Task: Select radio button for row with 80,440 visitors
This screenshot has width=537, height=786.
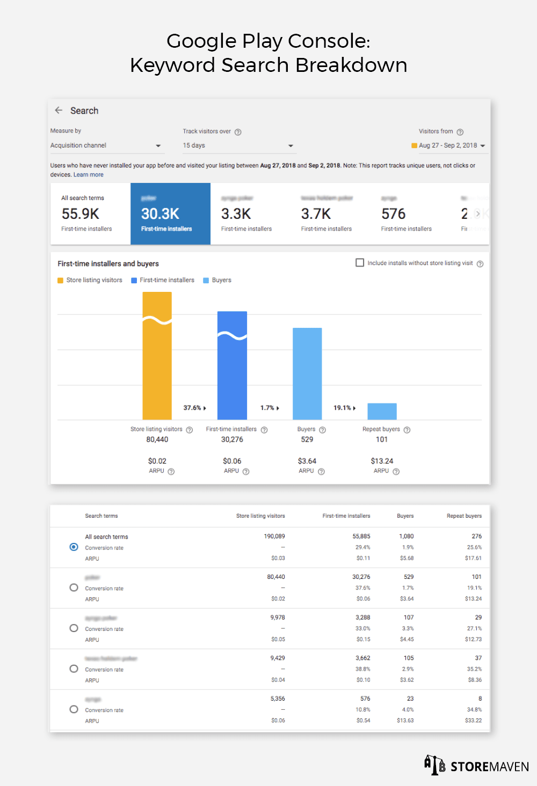Action: pos(74,587)
